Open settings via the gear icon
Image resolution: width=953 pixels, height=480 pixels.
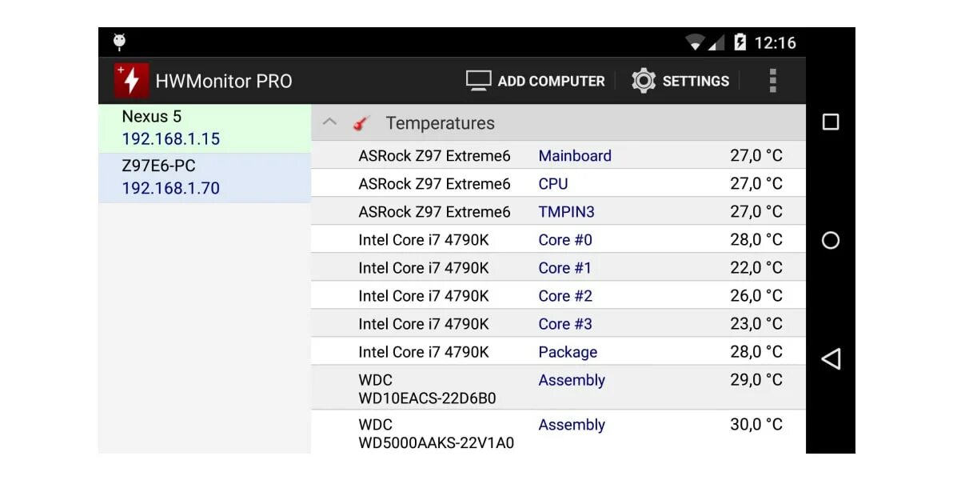pos(643,80)
